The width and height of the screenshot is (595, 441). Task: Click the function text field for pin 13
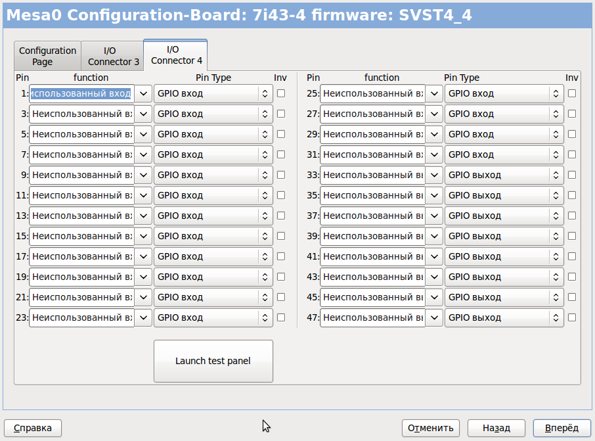pos(81,216)
